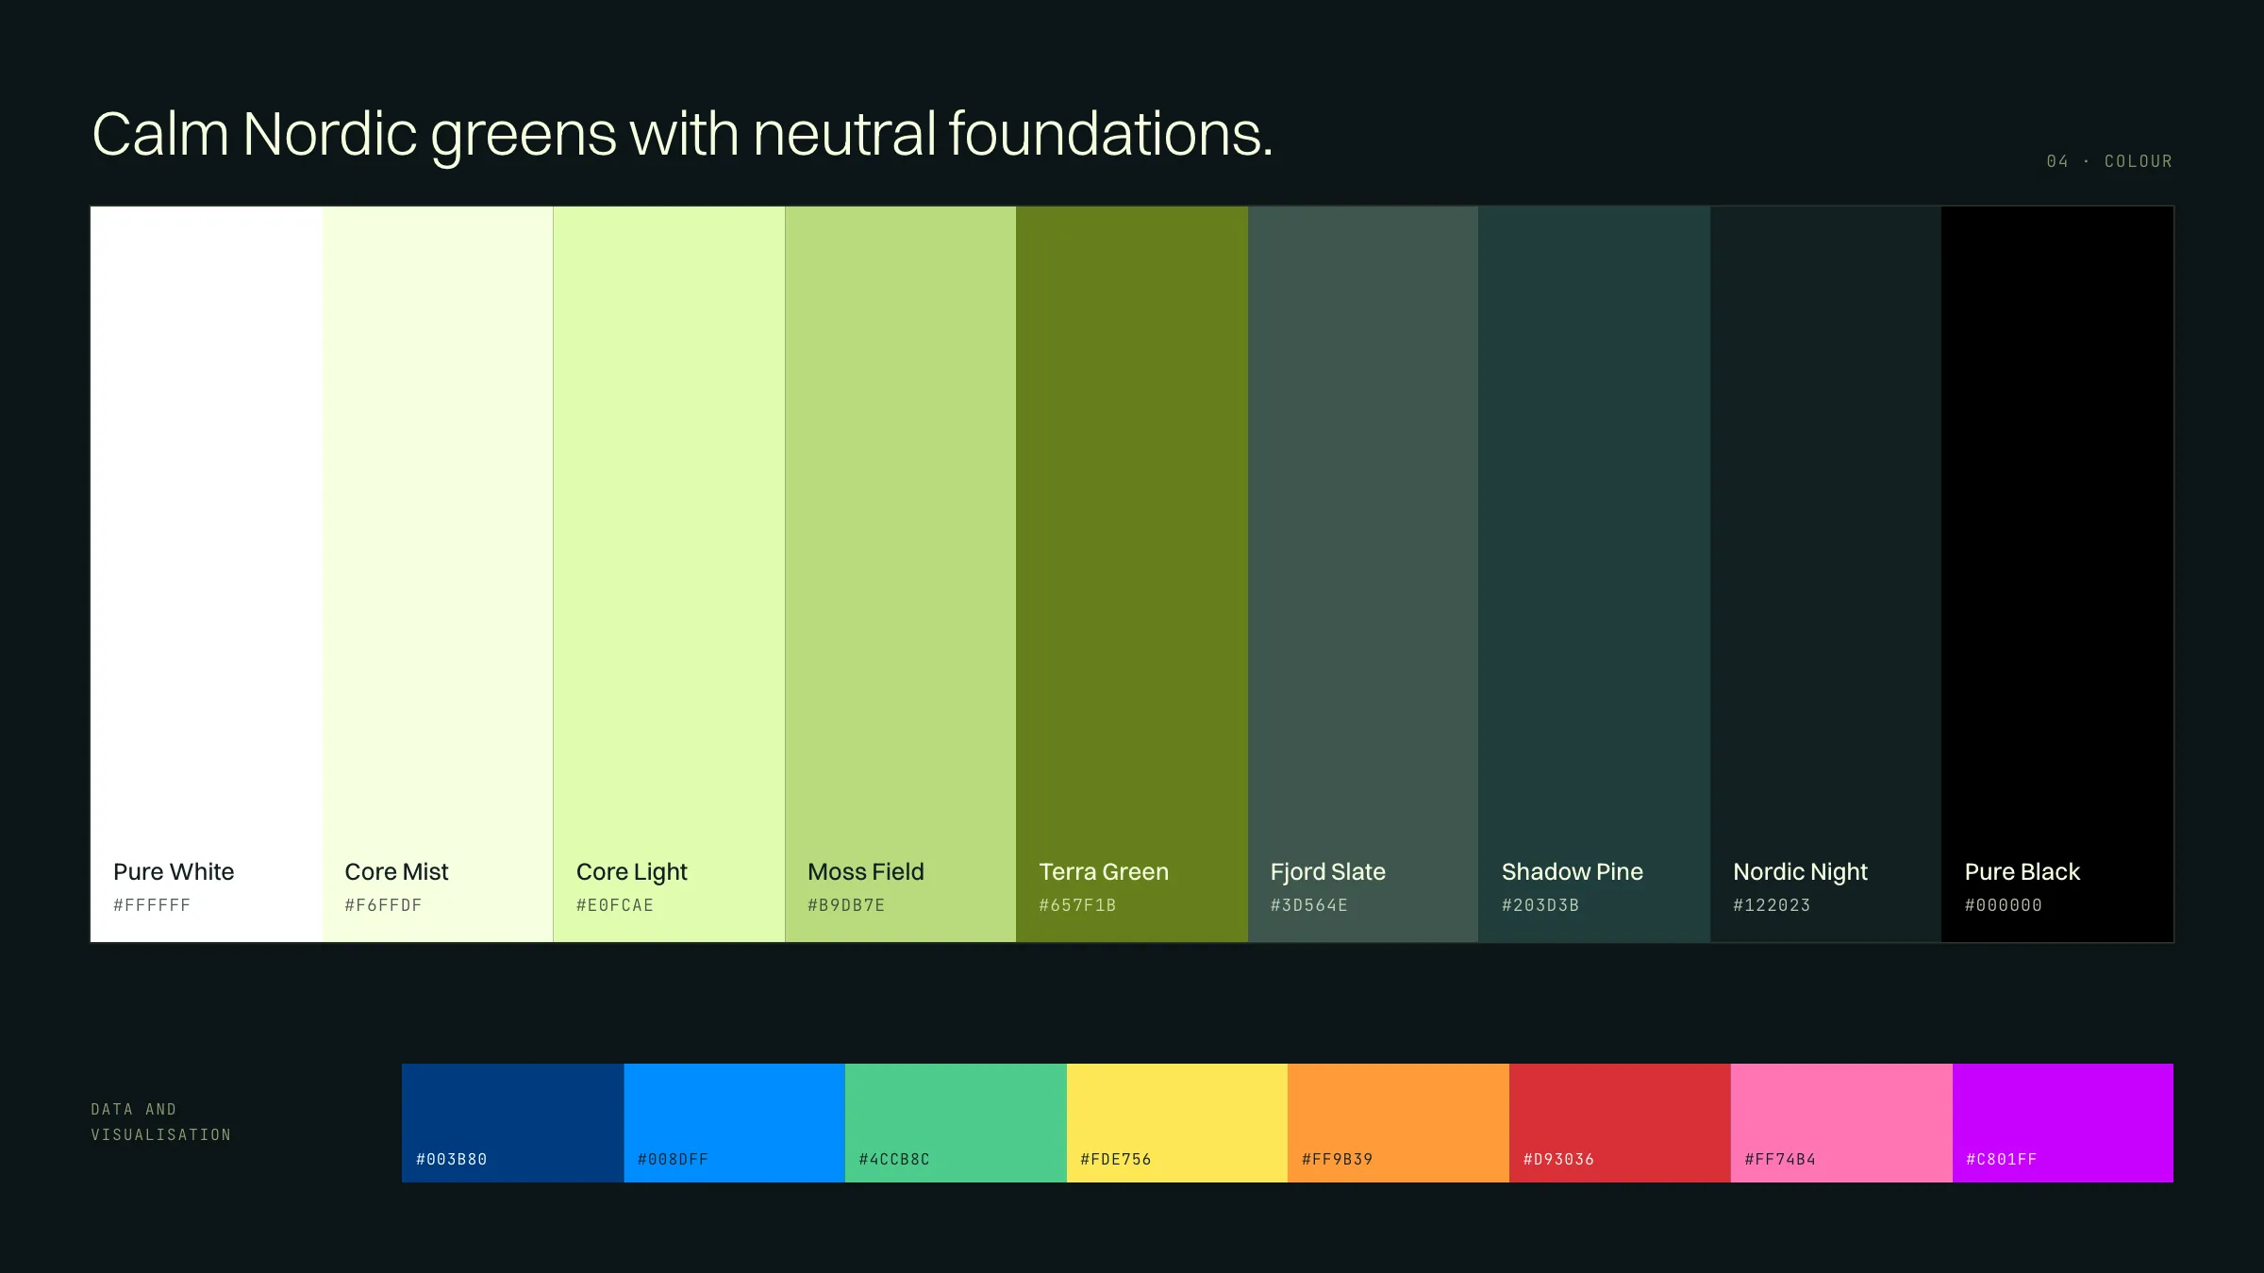Select the Nordic Night swatch
Screen dimensions: 2264x1273
[1826, 573]
